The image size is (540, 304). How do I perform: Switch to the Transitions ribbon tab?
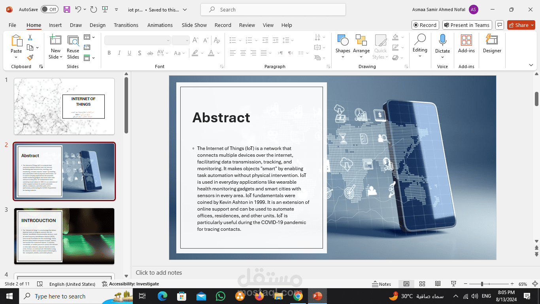click(x=126, y=25)
